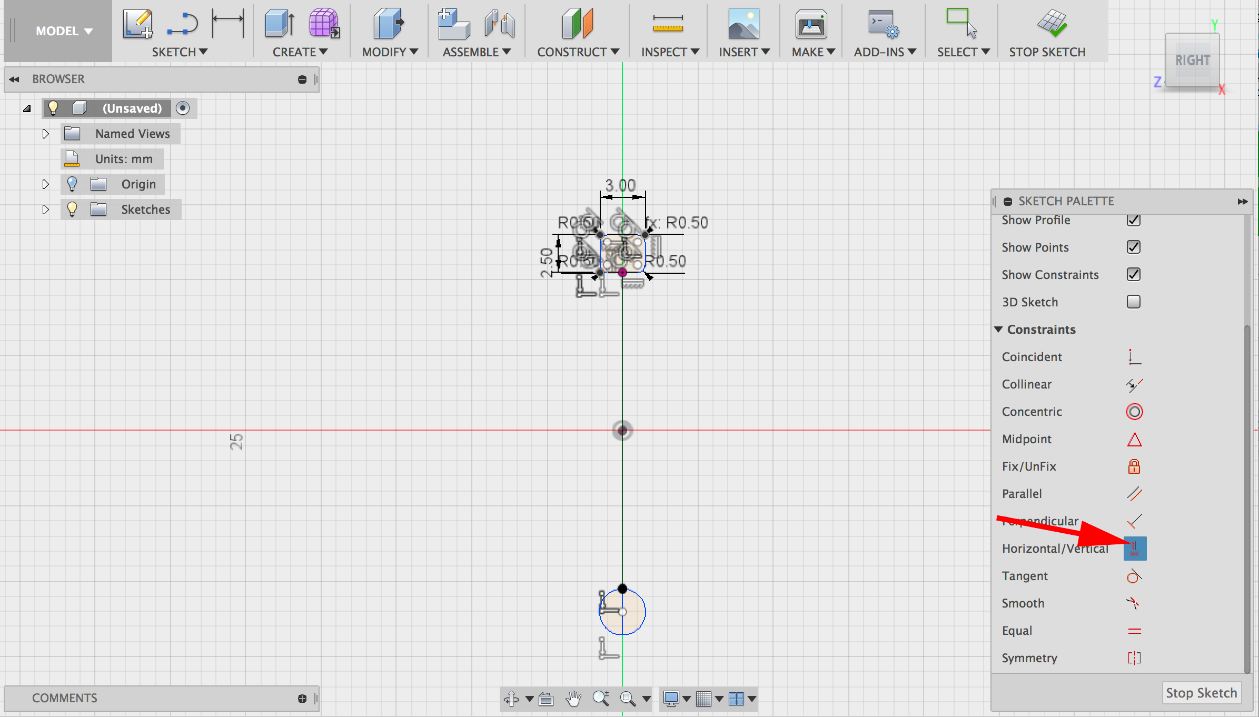Click the Stop Sketch button in palette

click(x=1201, y=693)
